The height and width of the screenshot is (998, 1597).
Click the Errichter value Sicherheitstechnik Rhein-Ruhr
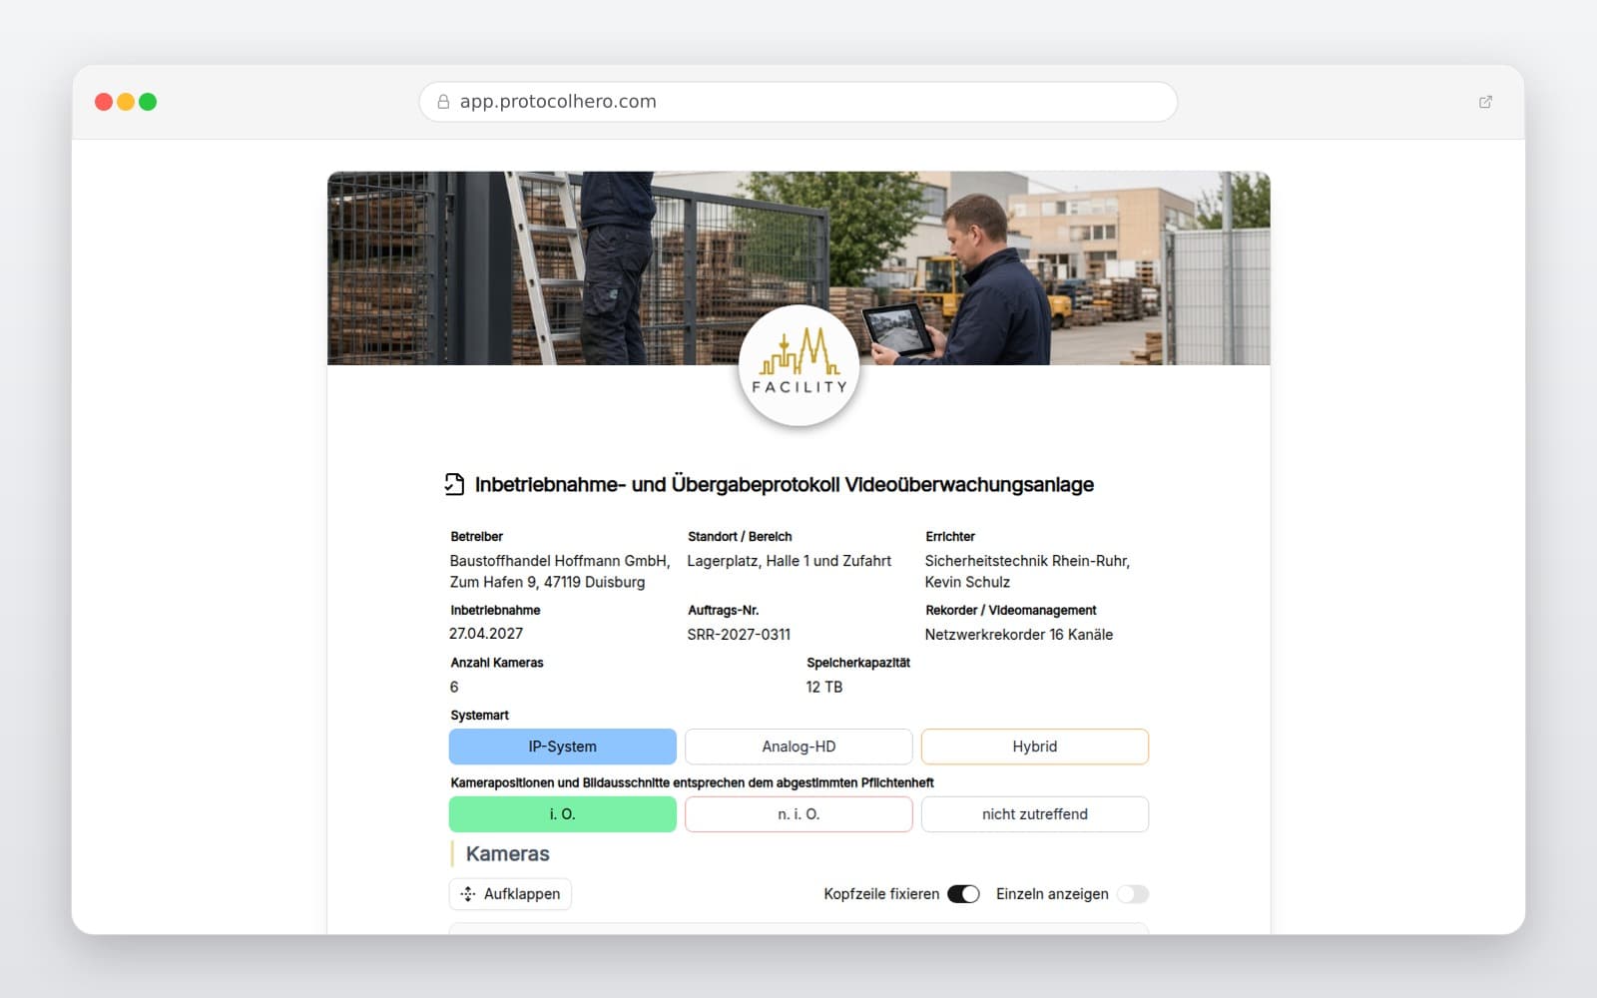1027,572
